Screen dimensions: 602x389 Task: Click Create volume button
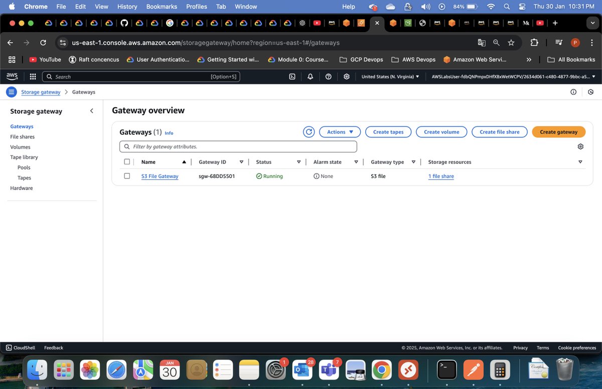[x=441, y=132]
